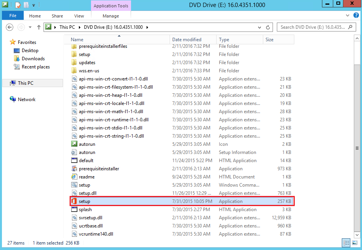Click the Properties quick access icon
This screenshot has height=250, width=362.
click(x=18, y=5)
